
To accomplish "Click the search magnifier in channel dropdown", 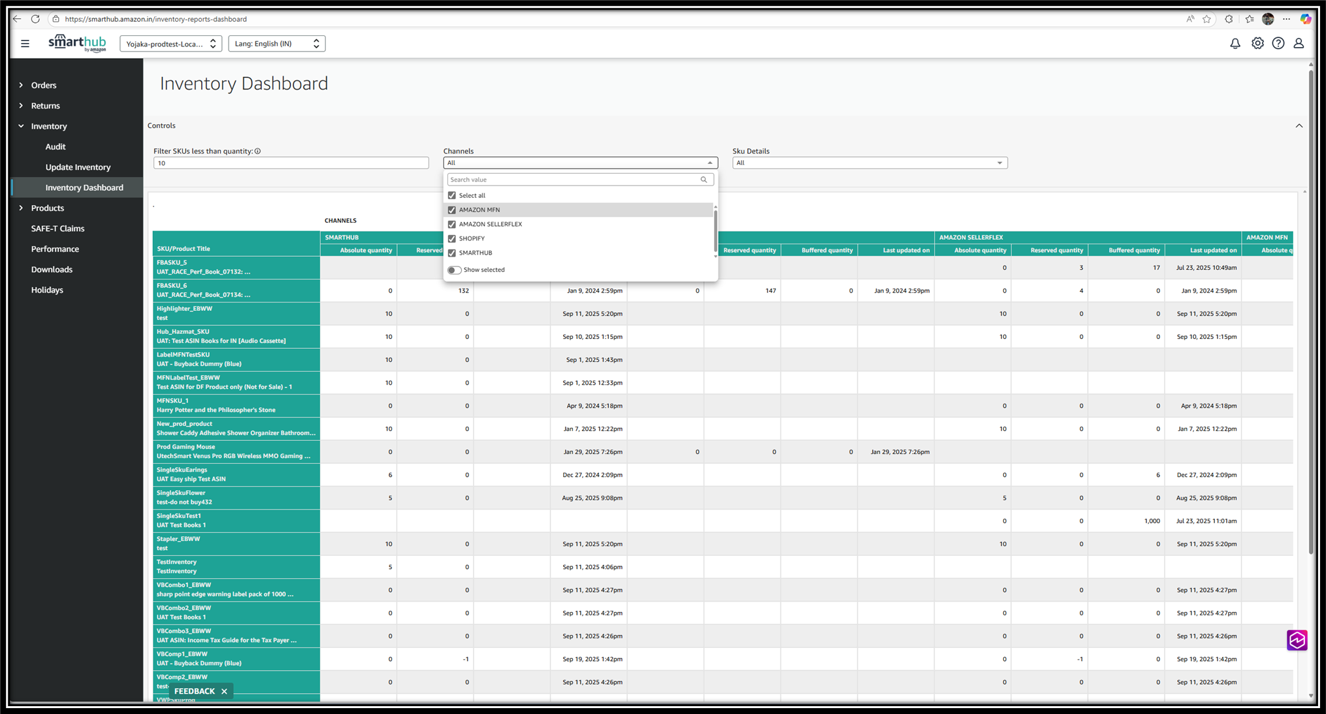I will [x=703, y=180].
